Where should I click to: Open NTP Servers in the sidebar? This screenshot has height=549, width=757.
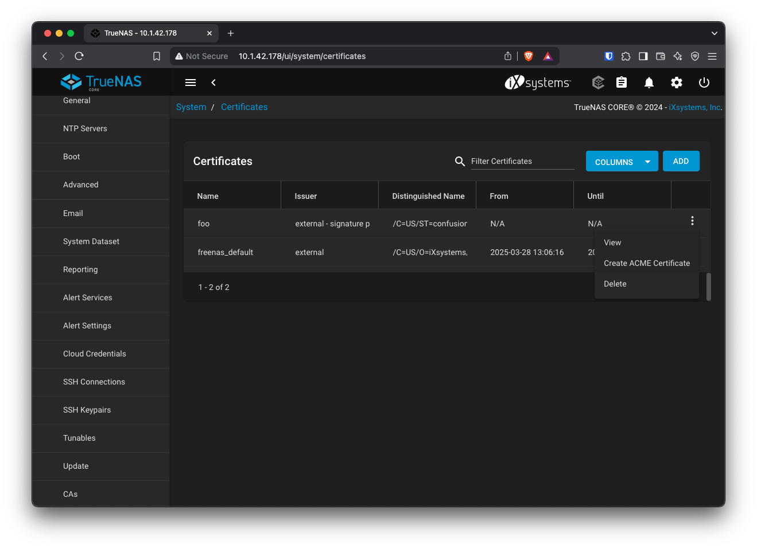click(101, 129)
